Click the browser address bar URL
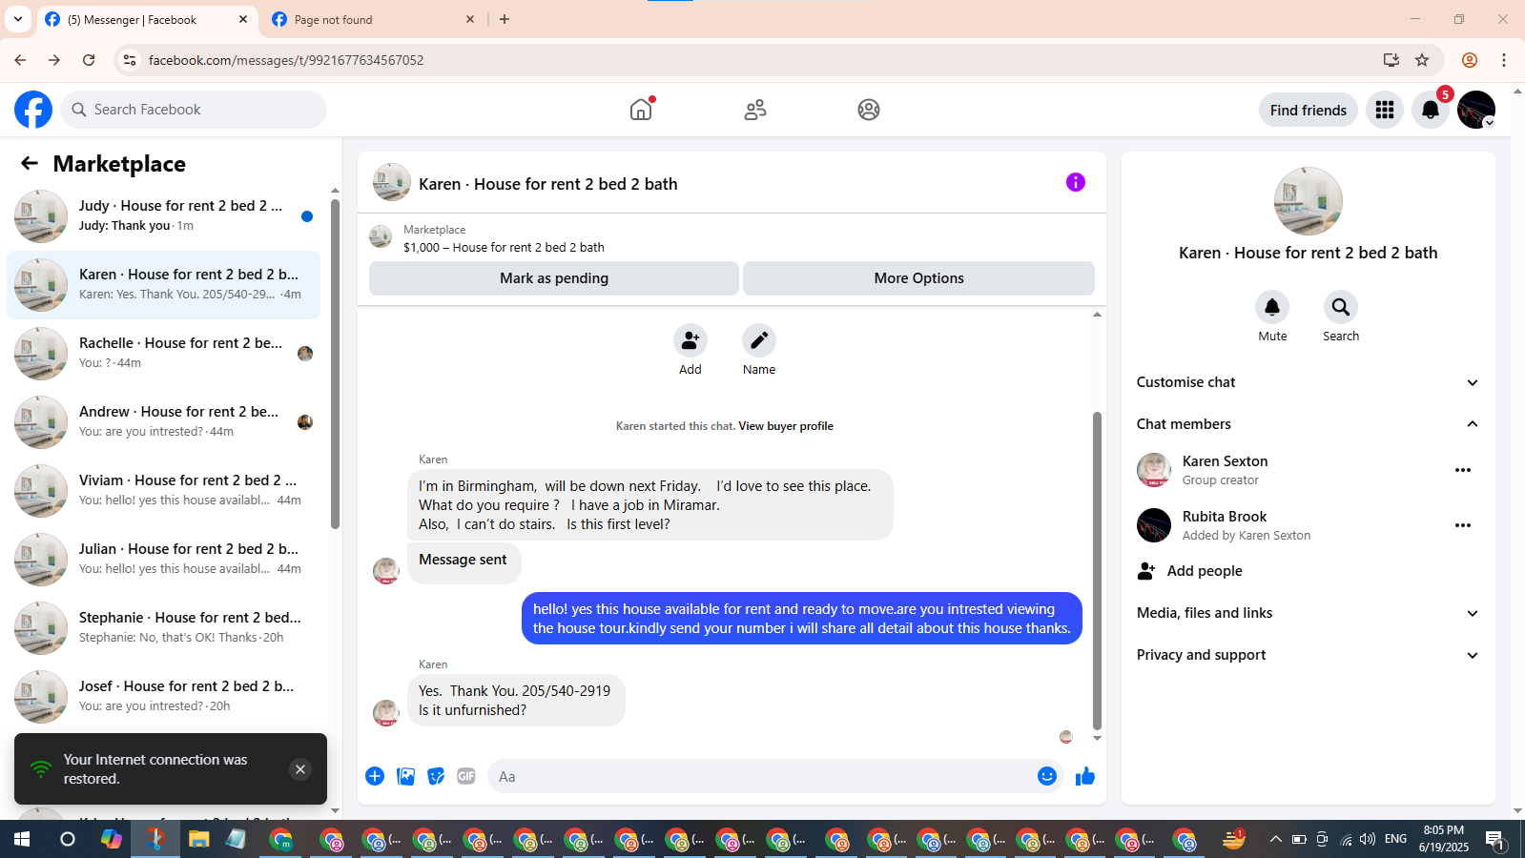 pos(286,60)
